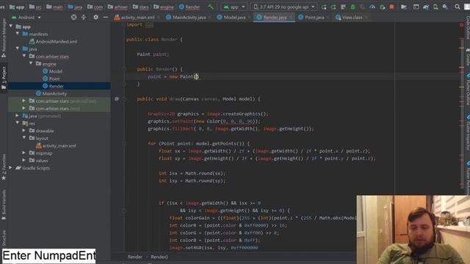Click the Select Opened File target icon
Screen dimensions: 470x264
pyautogui.click(x=73, y=18)
